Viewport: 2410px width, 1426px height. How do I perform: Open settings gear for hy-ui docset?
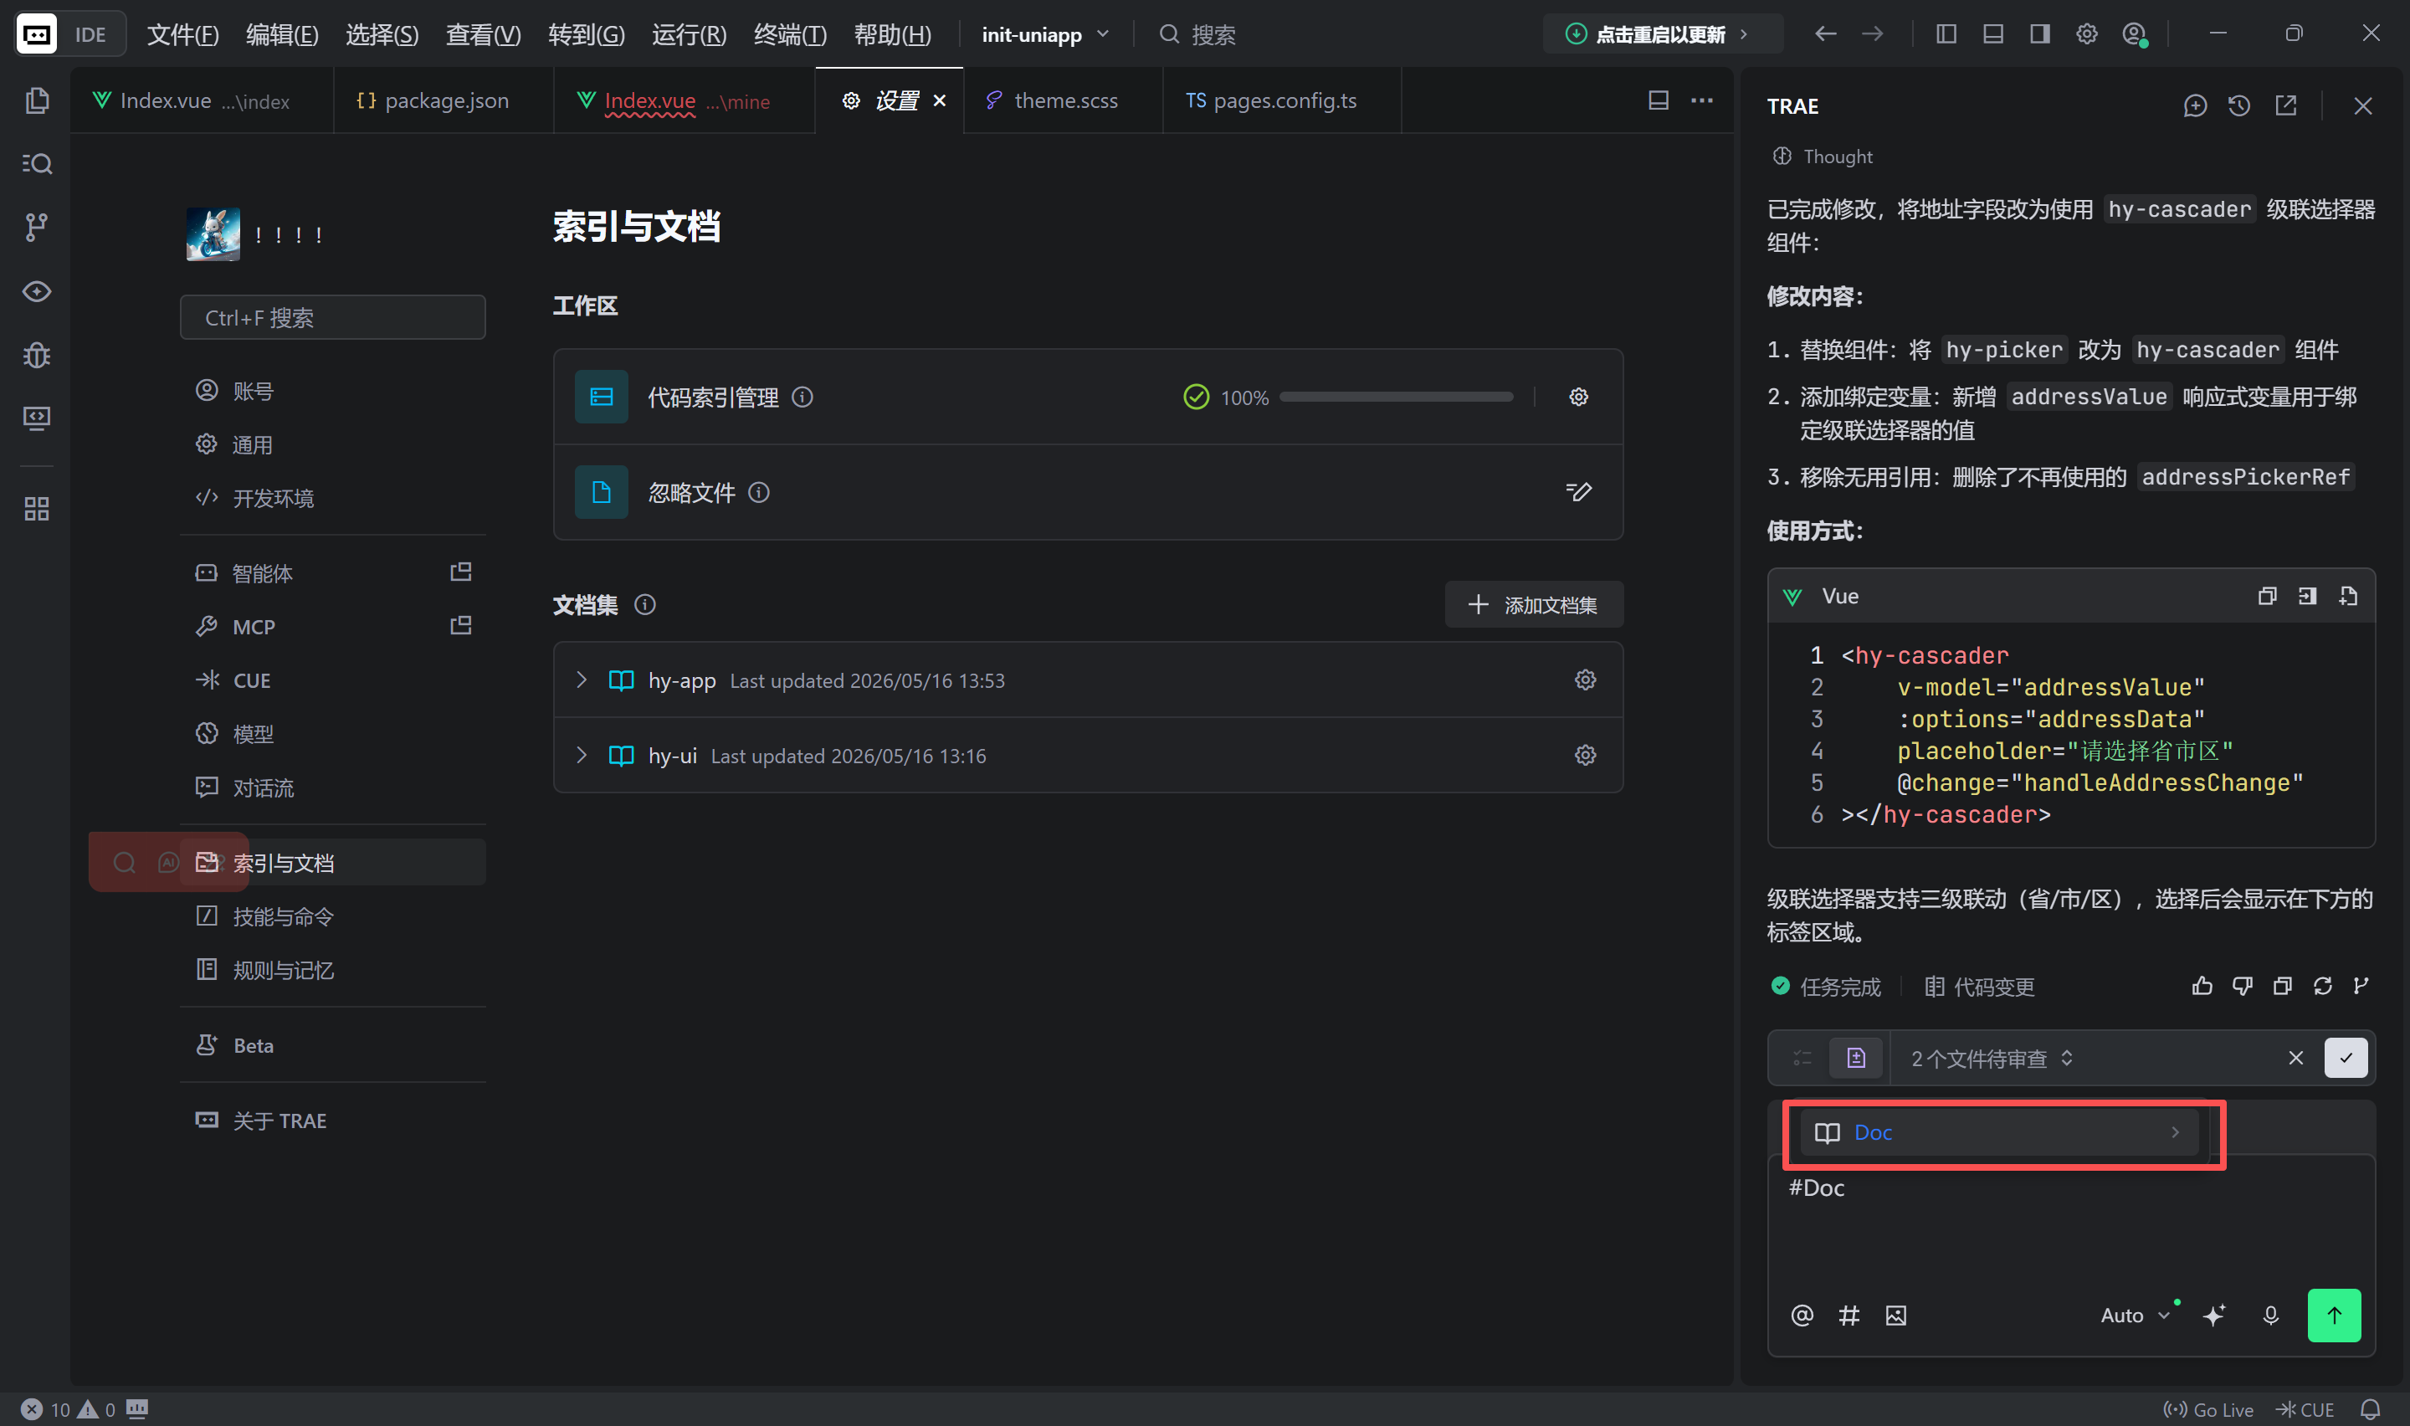(x=1585, y=756)
